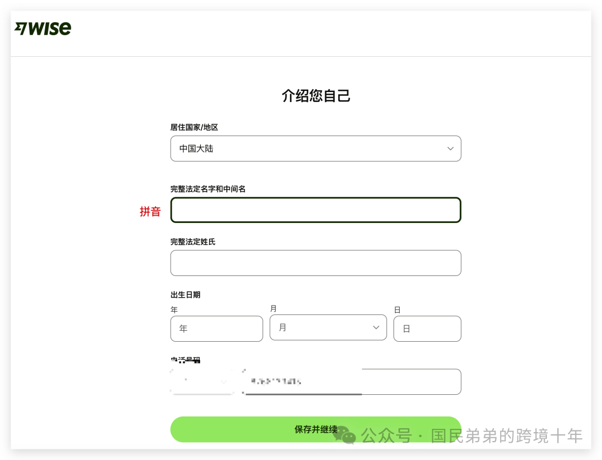
Task: Click the 年 year input box
Action: coord(216,328)
